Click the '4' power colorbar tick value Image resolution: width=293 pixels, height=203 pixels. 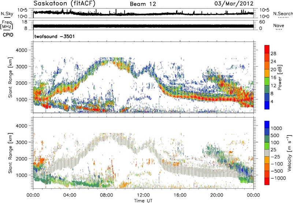coord(272,101)
